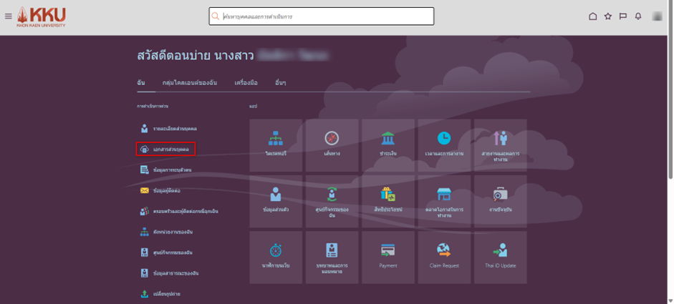Screen dimensions: 674x304
Task: Show notifications bell
Action: pyautogui.click(x=638, y=16)
